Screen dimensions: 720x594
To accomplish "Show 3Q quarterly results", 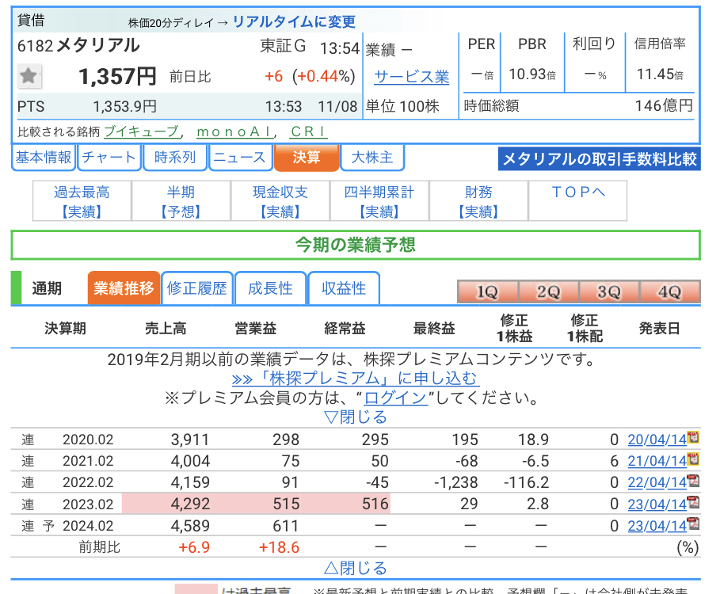I will tap(609, 292).
